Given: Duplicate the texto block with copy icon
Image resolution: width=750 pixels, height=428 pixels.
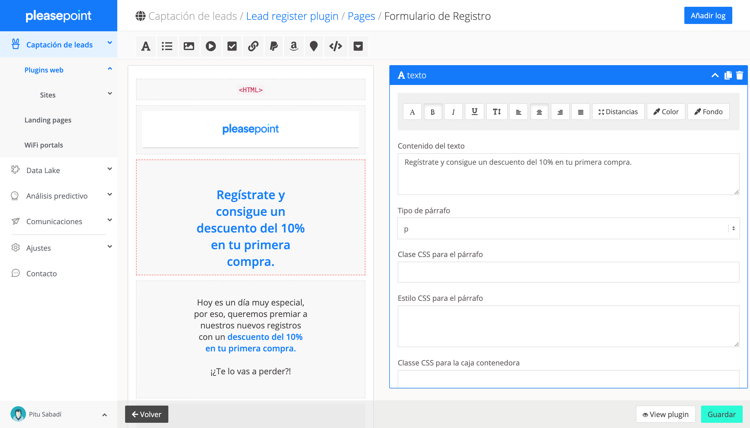Looking at the screenshot, I should pyautogui.click(x=728, y=75).
